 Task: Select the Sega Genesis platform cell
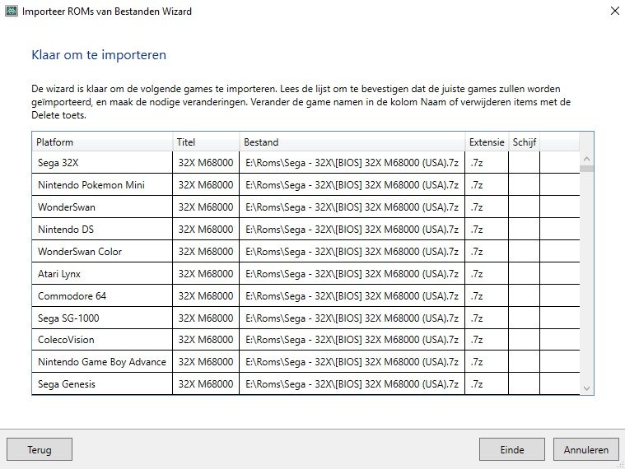point(102,384)
